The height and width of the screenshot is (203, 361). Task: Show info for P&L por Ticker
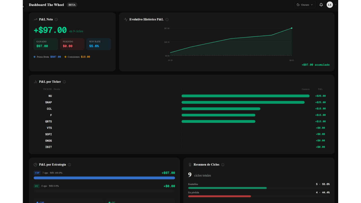pos(64,82)
